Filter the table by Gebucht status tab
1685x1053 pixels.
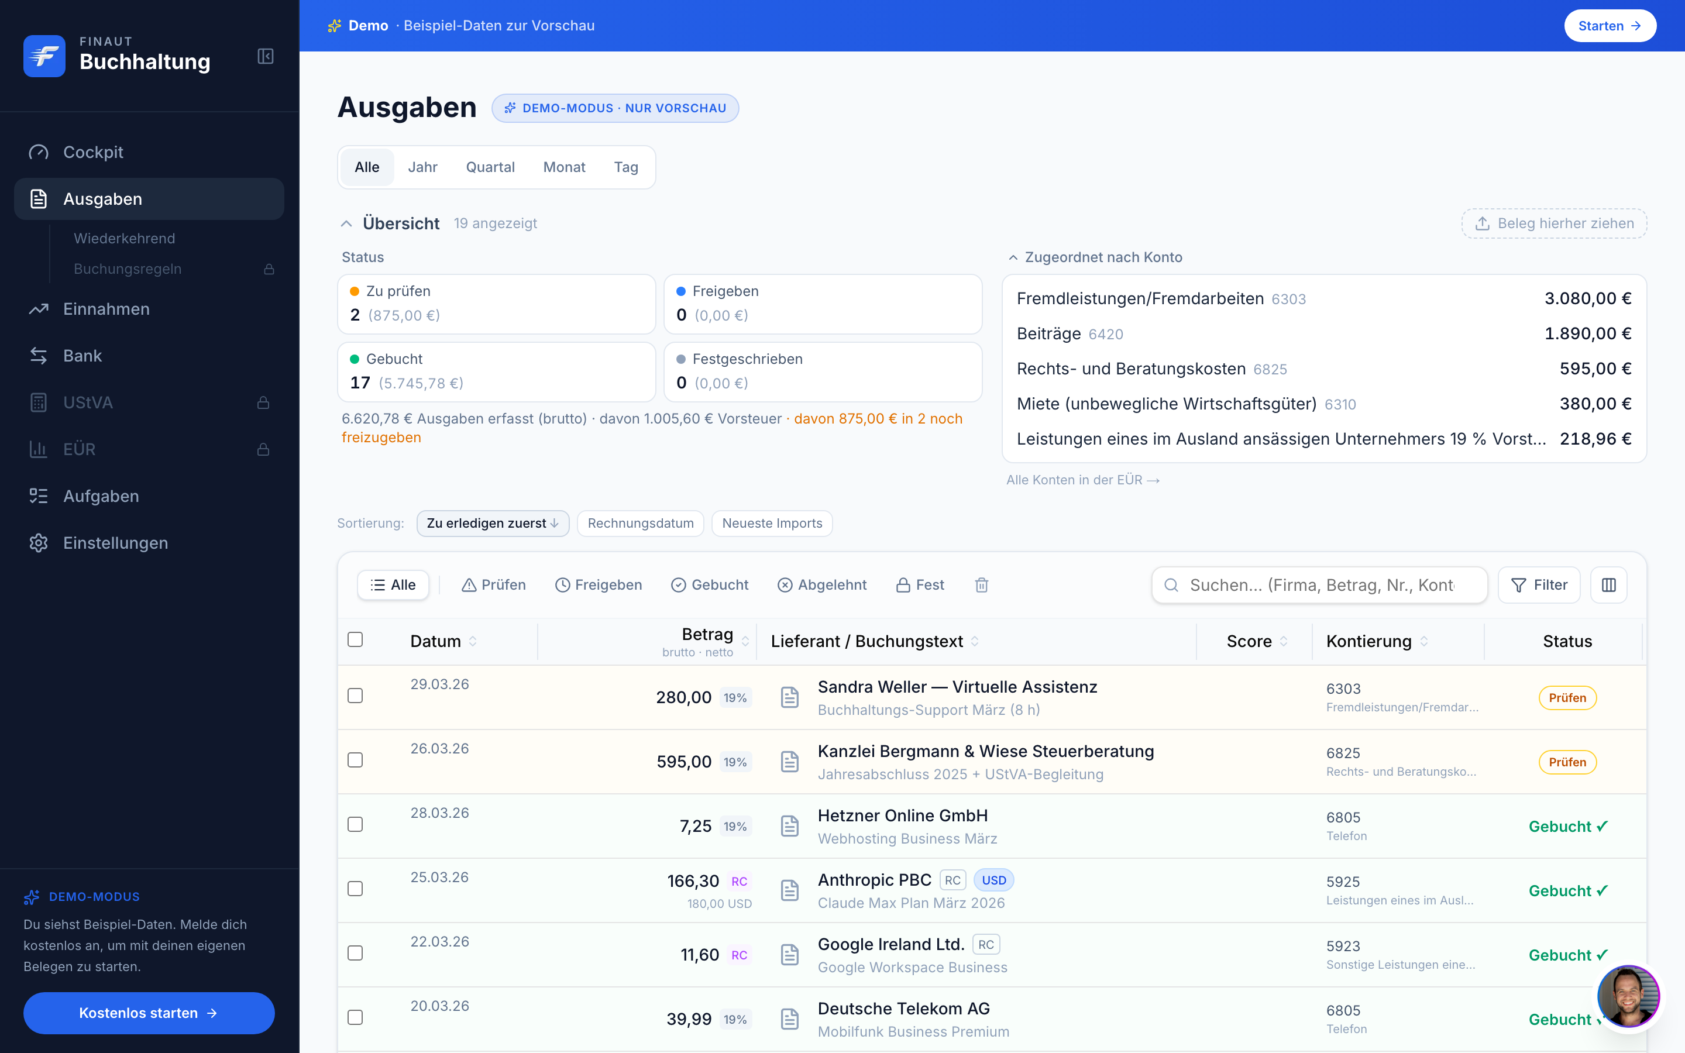click(710, 585)
